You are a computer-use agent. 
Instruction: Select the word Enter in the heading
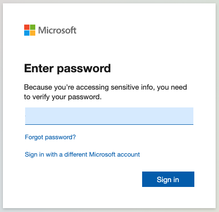click(x=39, y=68)
